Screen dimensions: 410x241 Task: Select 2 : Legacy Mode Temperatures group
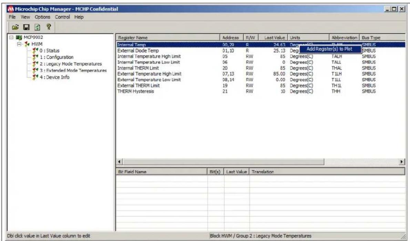click(71, 64)
